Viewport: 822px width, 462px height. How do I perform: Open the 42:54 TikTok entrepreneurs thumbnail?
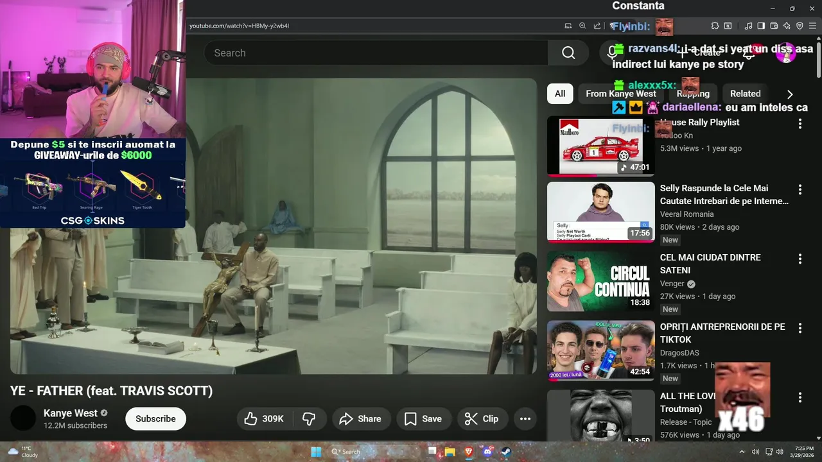tap(601, 351)
